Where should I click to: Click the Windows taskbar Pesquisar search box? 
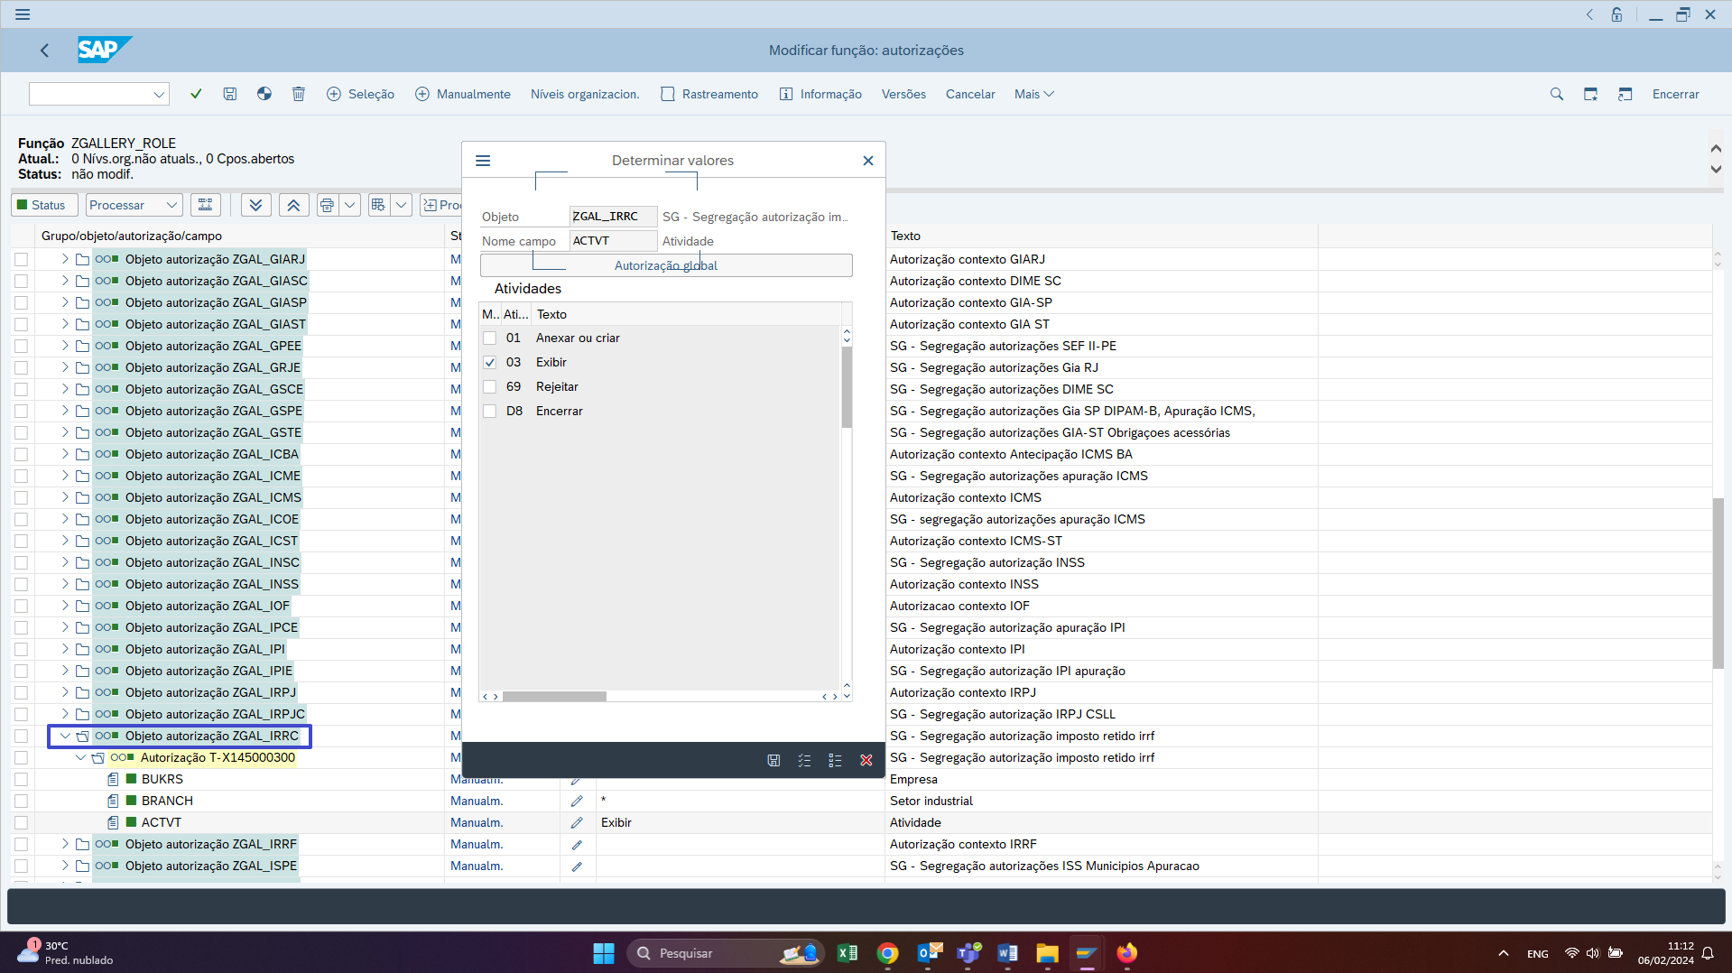(x=727, y=953)
